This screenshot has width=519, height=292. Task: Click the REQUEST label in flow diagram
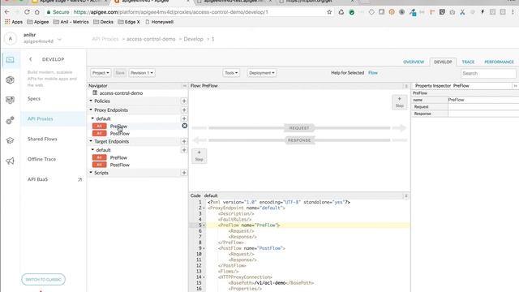[x=299, y=128]
